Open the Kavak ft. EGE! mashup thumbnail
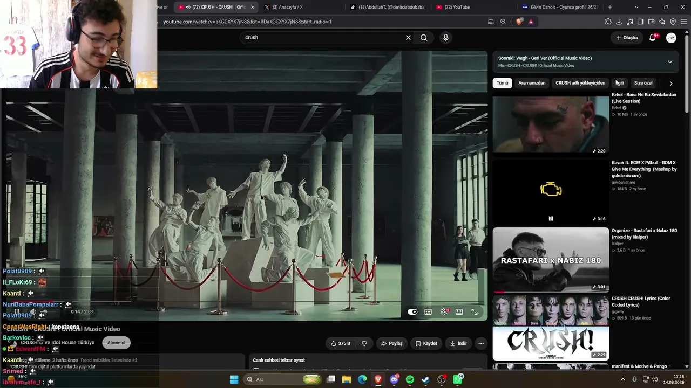This screenshot has width=691, height=388. click(x=551, y=191)
